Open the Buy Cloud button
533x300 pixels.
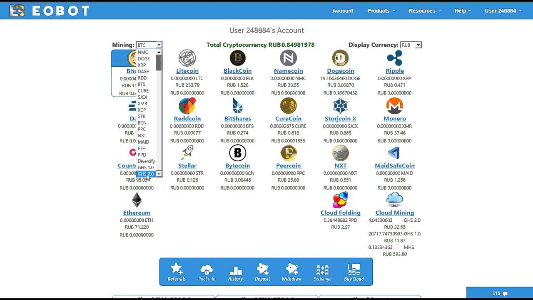click(354, 272)
